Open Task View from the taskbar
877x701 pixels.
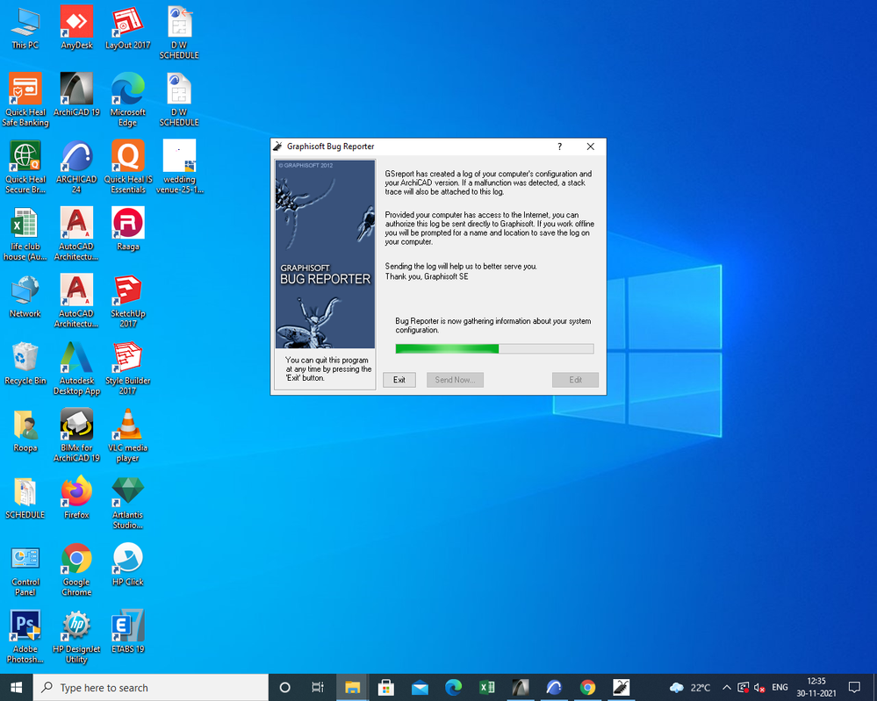point(318,687)
